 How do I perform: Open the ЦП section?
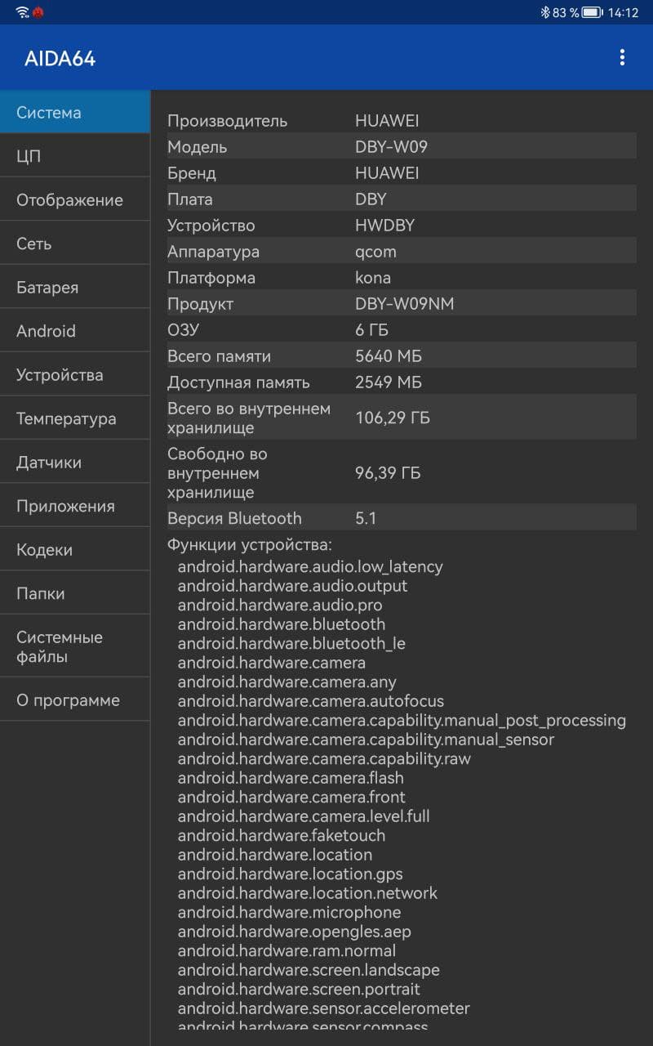click(75, 156)
